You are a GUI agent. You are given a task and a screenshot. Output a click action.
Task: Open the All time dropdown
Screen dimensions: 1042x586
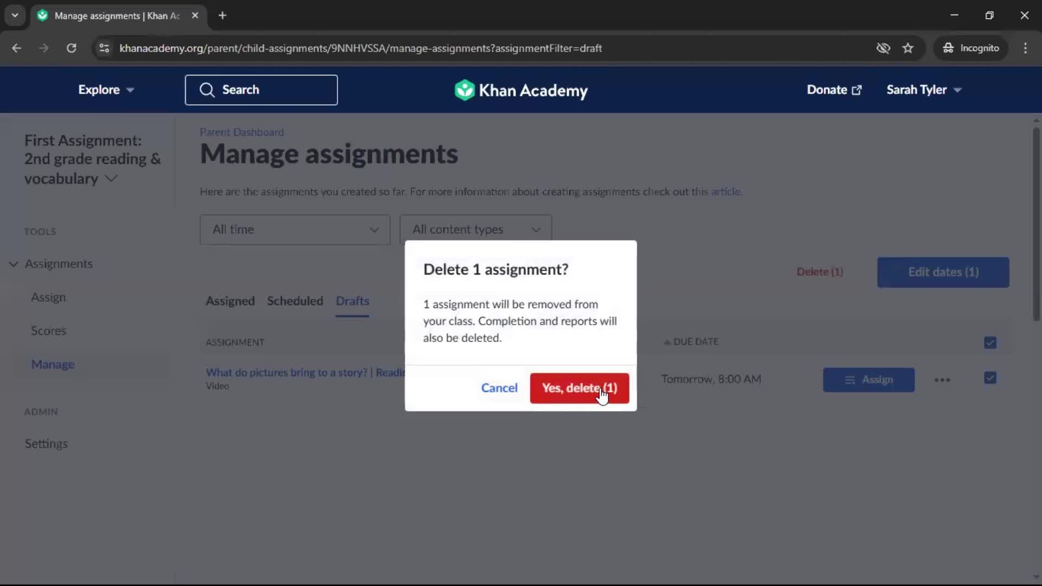(295, 230)
